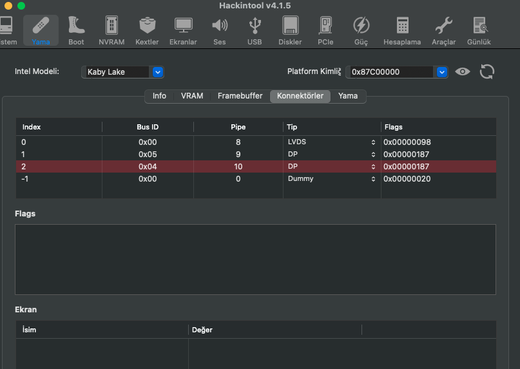Open the NVRAM toolbar section

[111, 31]
